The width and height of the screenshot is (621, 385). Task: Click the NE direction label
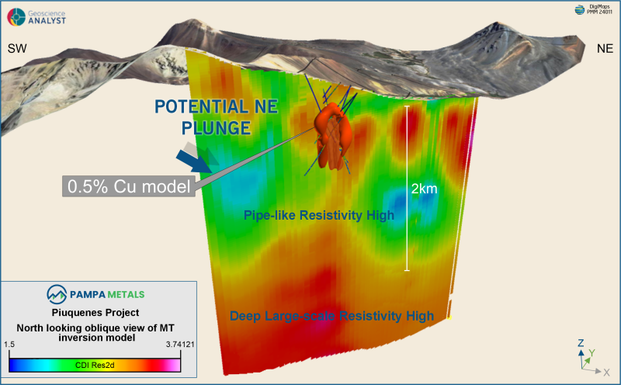(x=605, y=49)
